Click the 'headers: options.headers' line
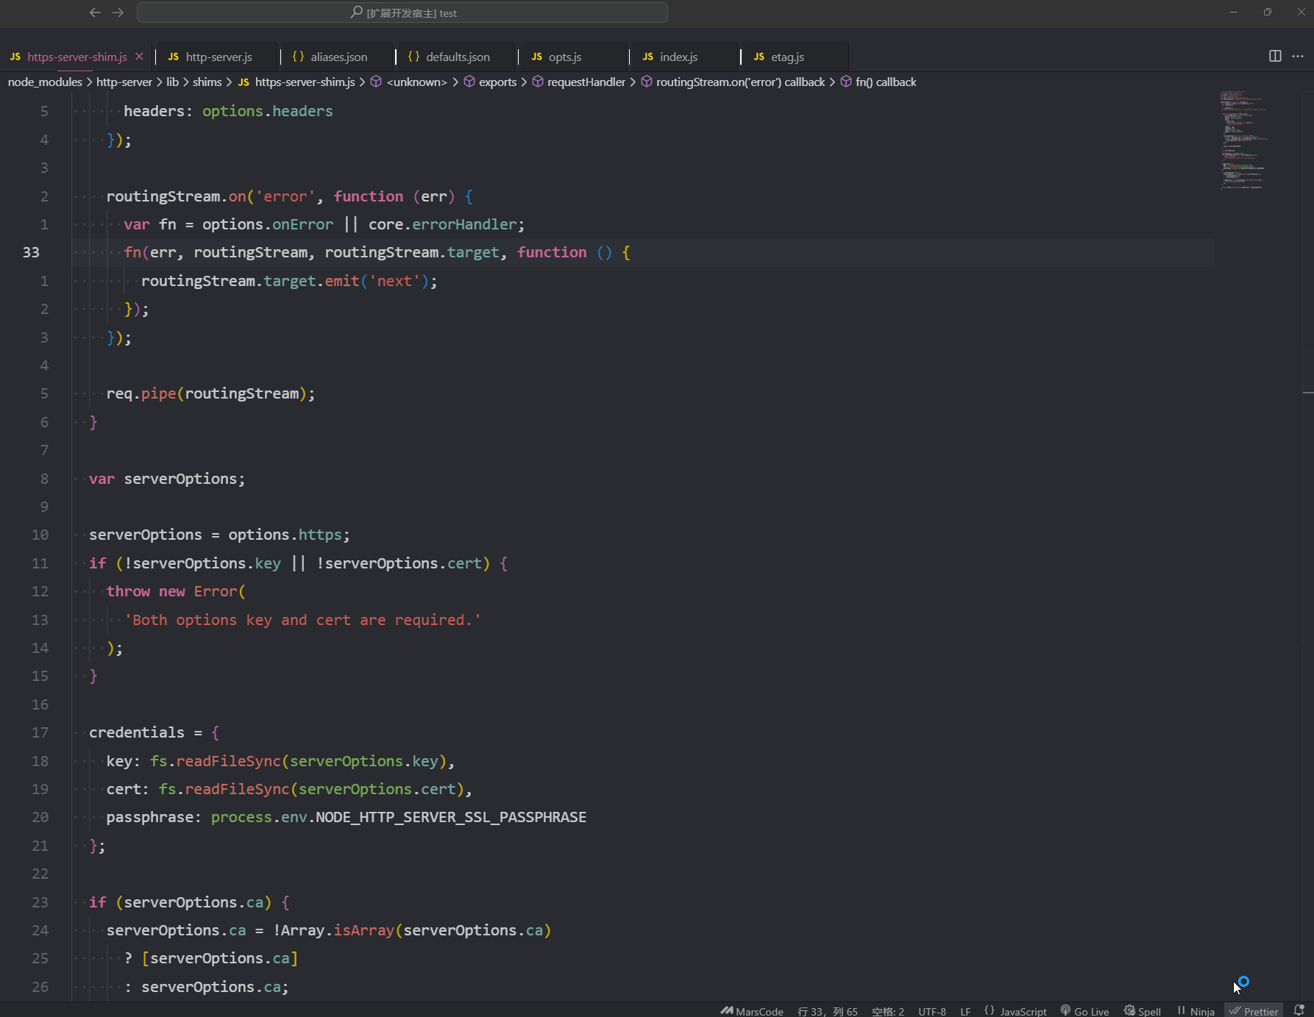 tap(228, 111)
